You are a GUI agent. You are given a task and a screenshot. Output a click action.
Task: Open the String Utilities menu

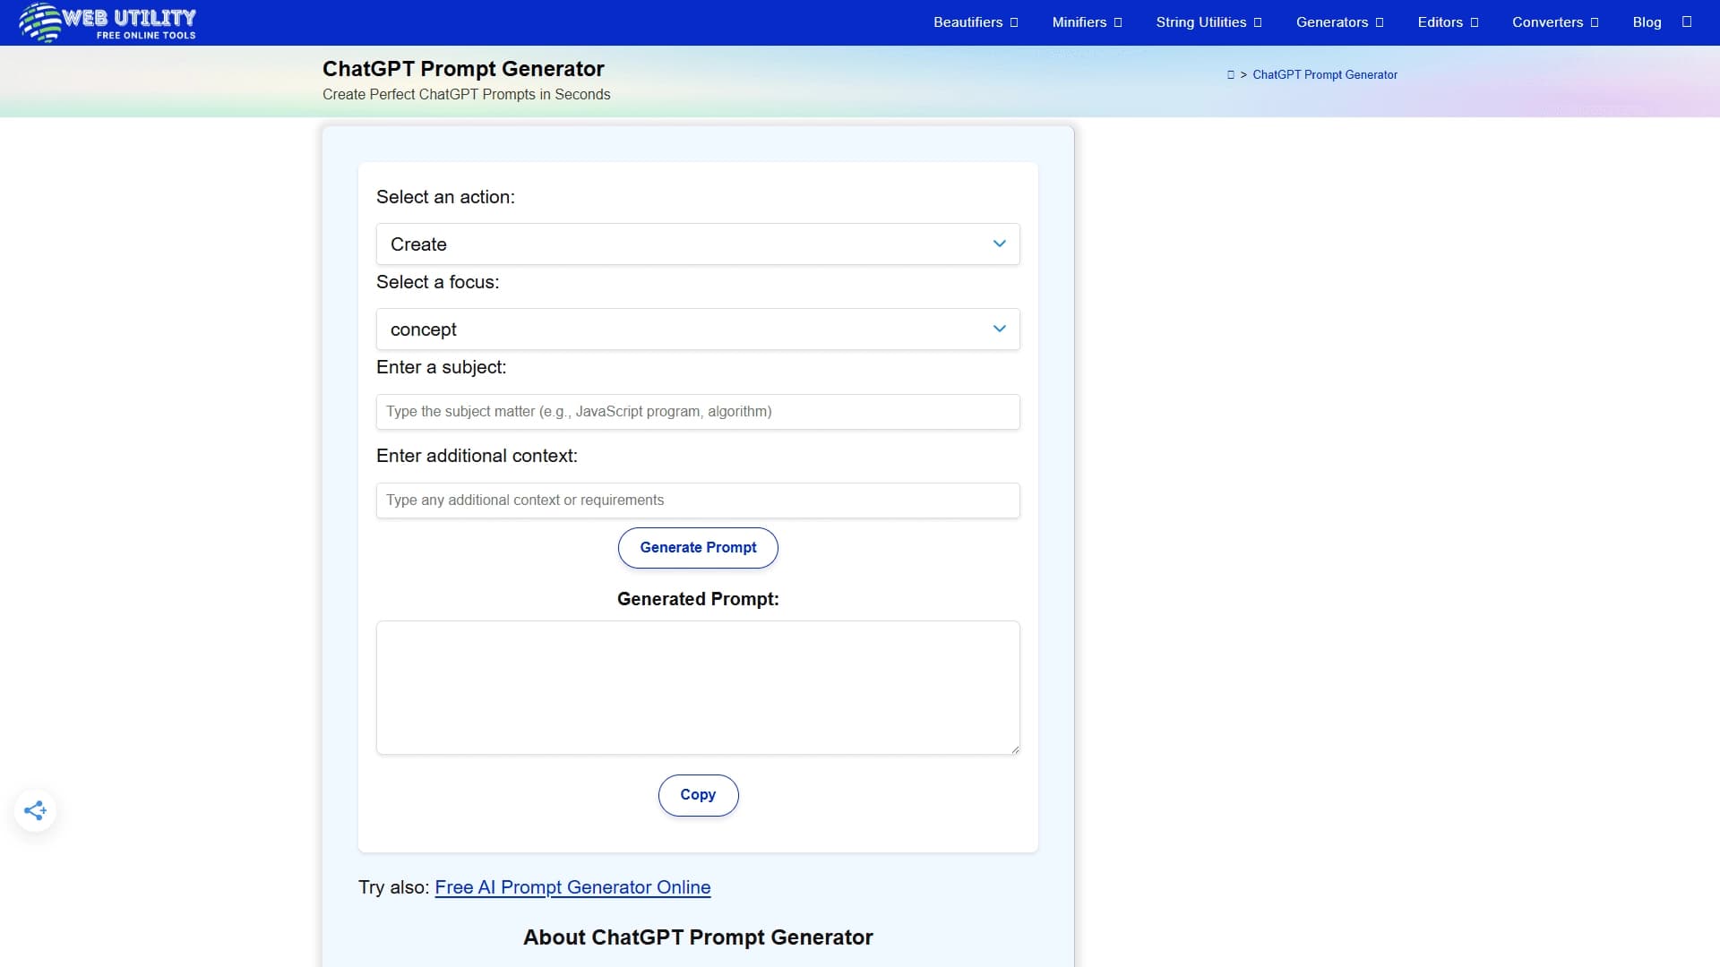click(1208, 22)
